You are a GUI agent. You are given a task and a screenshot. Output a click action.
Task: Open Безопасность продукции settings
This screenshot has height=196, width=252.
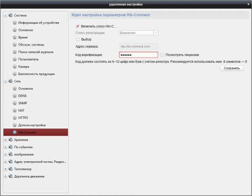36,74
